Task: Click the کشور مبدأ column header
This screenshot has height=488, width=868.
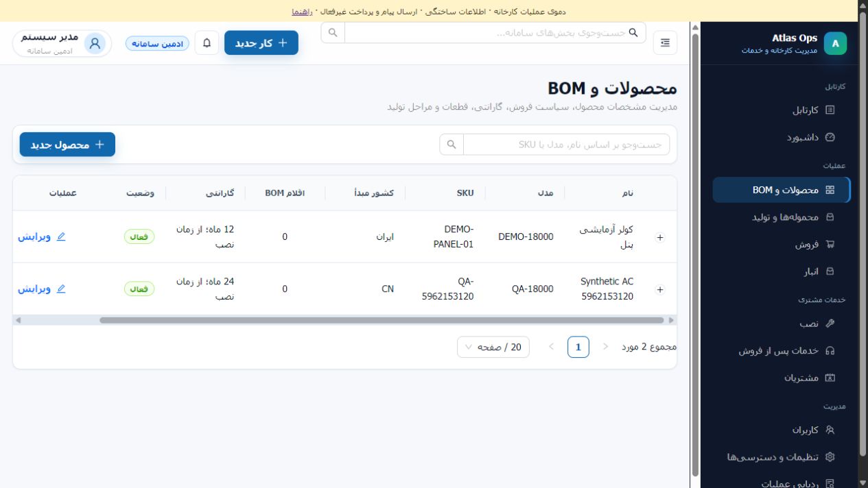Action: (366, 193)
